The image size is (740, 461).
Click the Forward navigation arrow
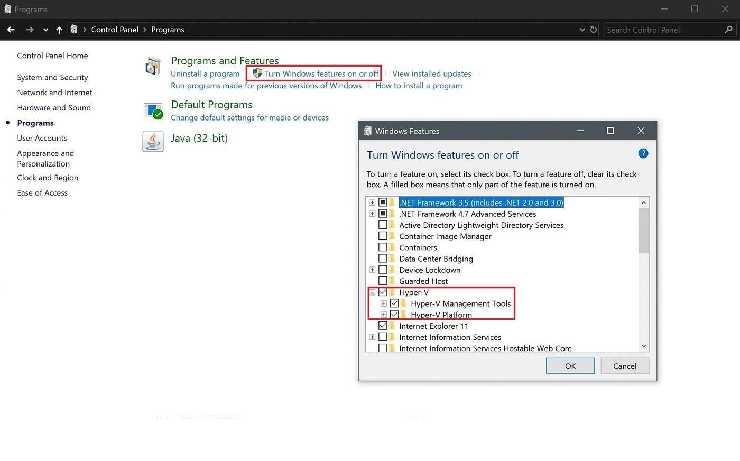click(x=30, y=30)
